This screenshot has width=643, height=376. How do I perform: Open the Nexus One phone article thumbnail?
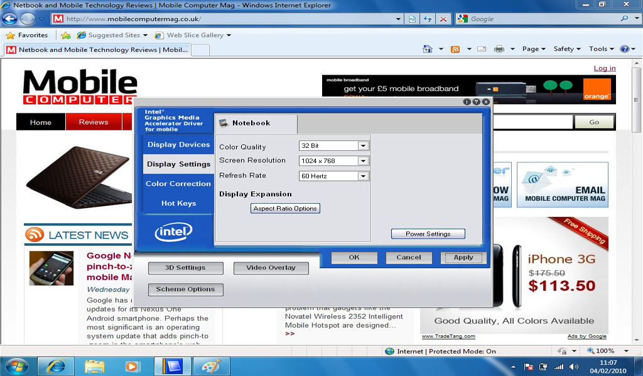click(51, 268)
